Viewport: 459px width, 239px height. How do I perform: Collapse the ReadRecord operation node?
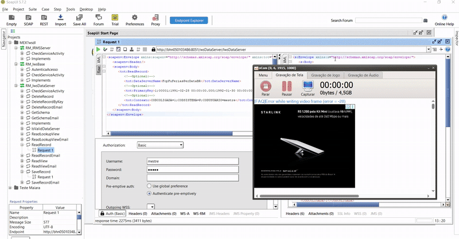[x=22, y=145]
